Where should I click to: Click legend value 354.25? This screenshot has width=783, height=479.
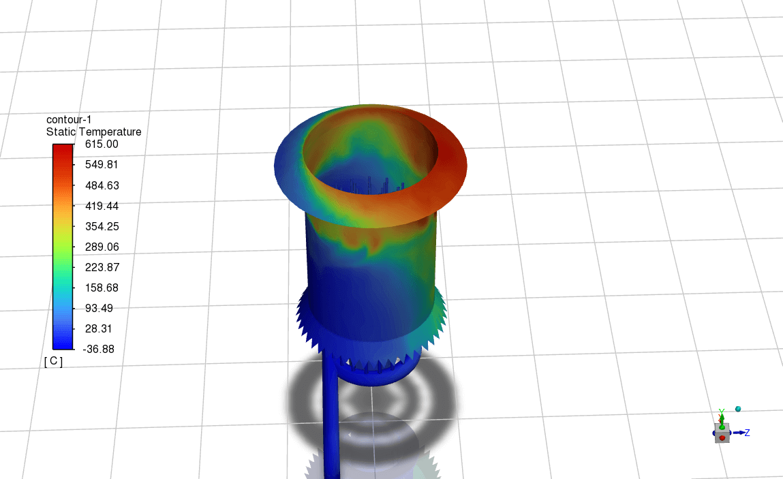(102, 226)
